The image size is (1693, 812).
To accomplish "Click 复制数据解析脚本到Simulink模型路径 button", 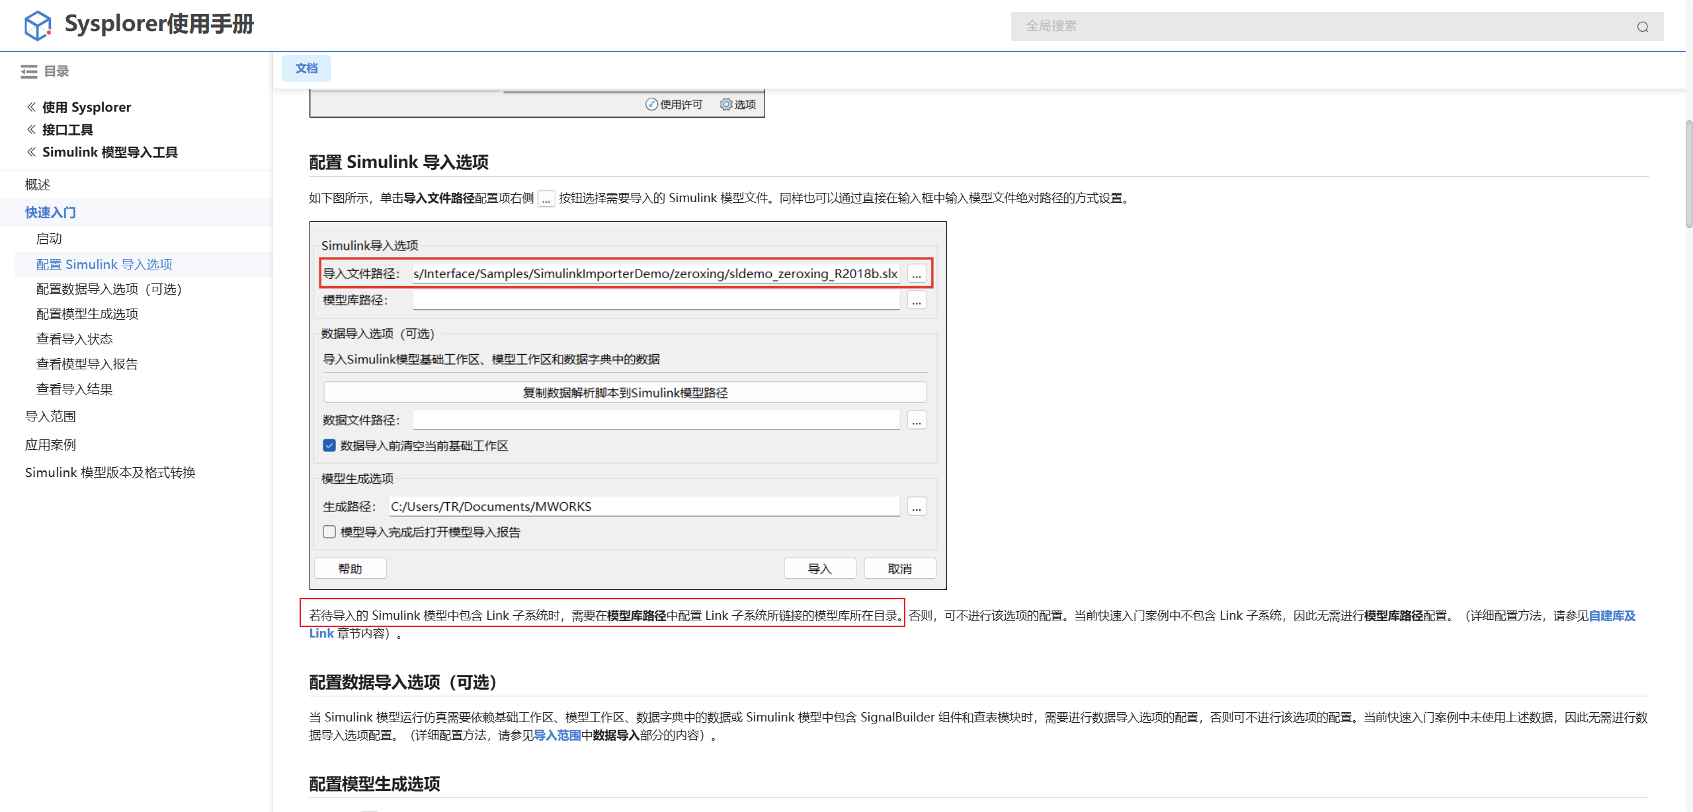I will pyautogui.click(x=625, y=392).
